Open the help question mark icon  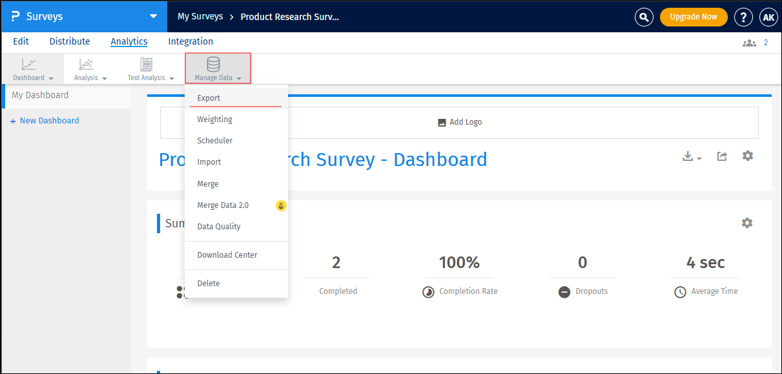pos(743,17)
